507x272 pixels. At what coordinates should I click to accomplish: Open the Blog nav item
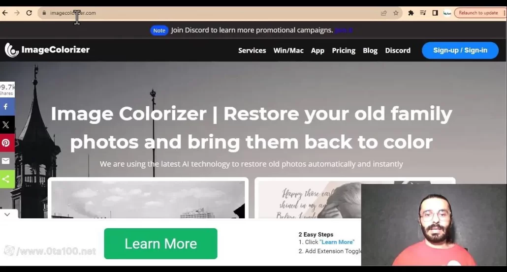[370, 50]
